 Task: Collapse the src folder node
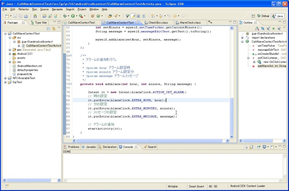[x=10, y=38]
